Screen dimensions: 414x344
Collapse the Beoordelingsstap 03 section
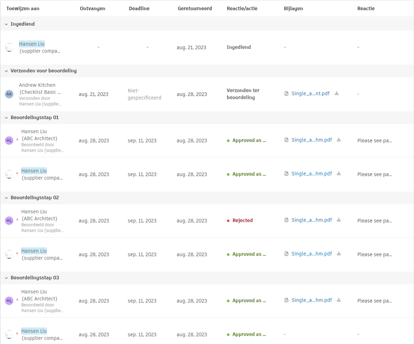(x=6, y=278)
